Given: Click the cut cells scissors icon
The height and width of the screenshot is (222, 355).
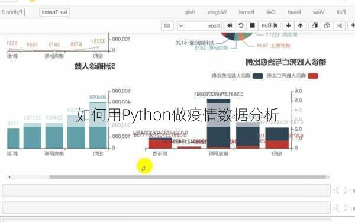Looking at the screenshot, I should [x=339, y=25].
